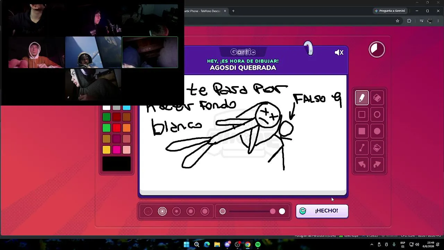Activate the paint bucket fill tool
Viewport: 444px width, 250px height.
(x=377, y=148)
